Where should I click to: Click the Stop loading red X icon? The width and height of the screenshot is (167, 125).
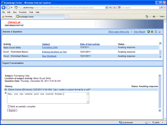[115, 8]
